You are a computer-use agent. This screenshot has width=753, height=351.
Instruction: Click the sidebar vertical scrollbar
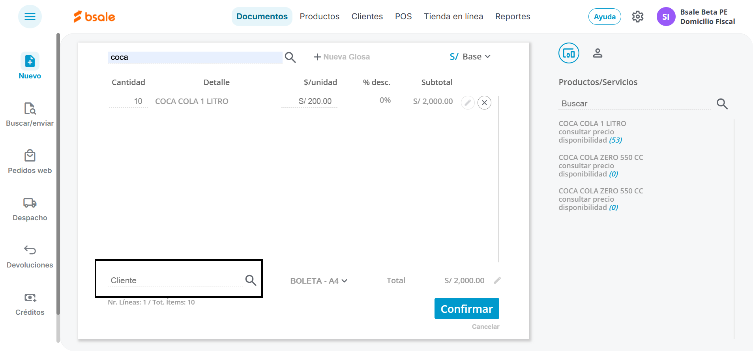click(58, 173)
